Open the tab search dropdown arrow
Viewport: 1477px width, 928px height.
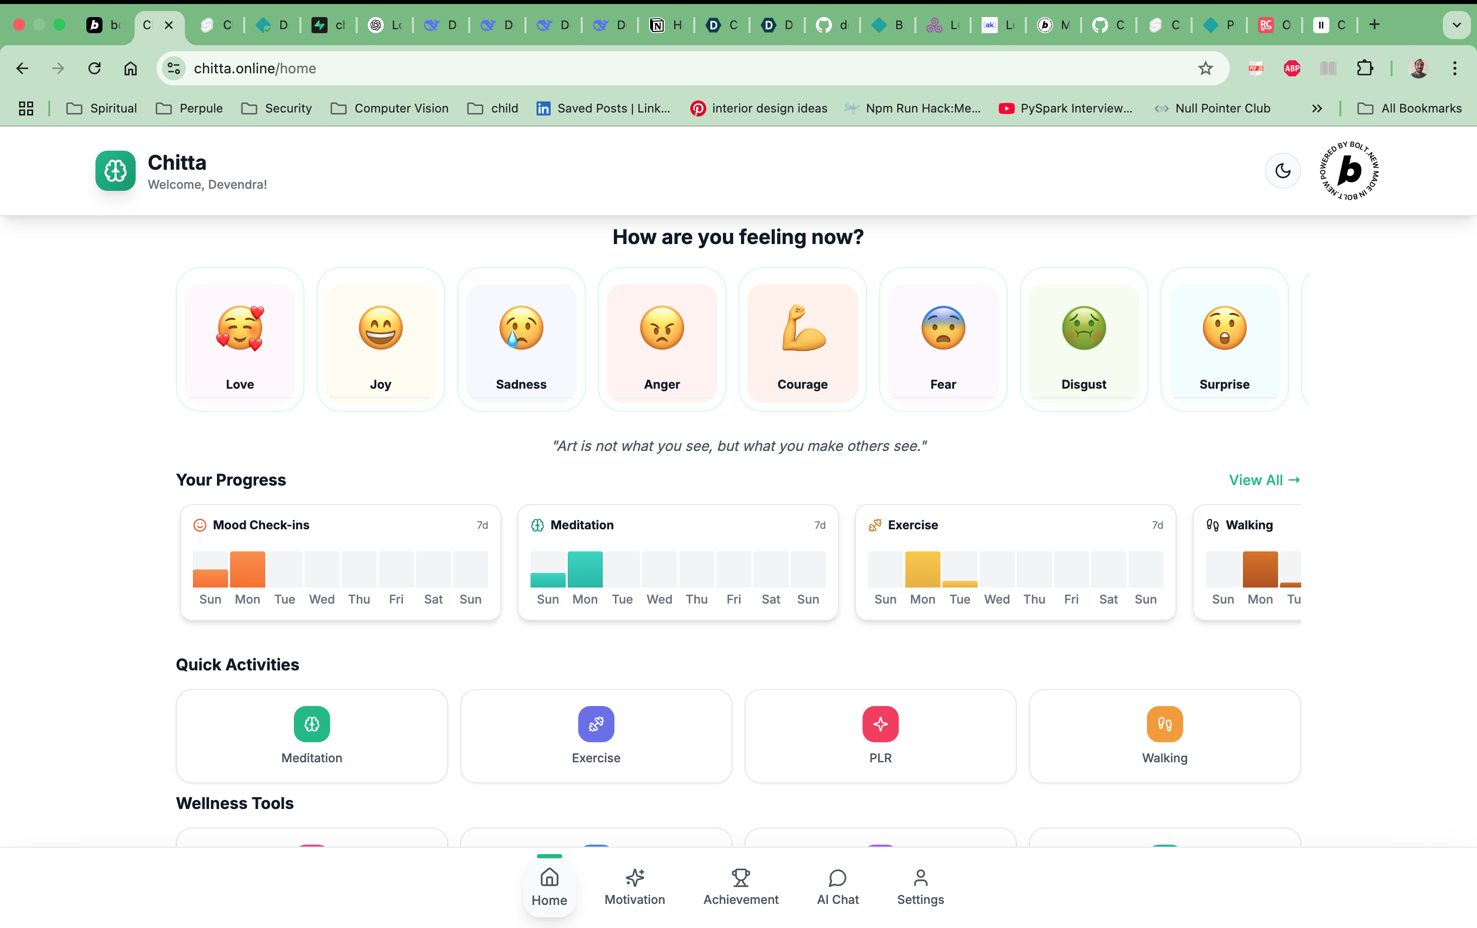click(1456, 25)
